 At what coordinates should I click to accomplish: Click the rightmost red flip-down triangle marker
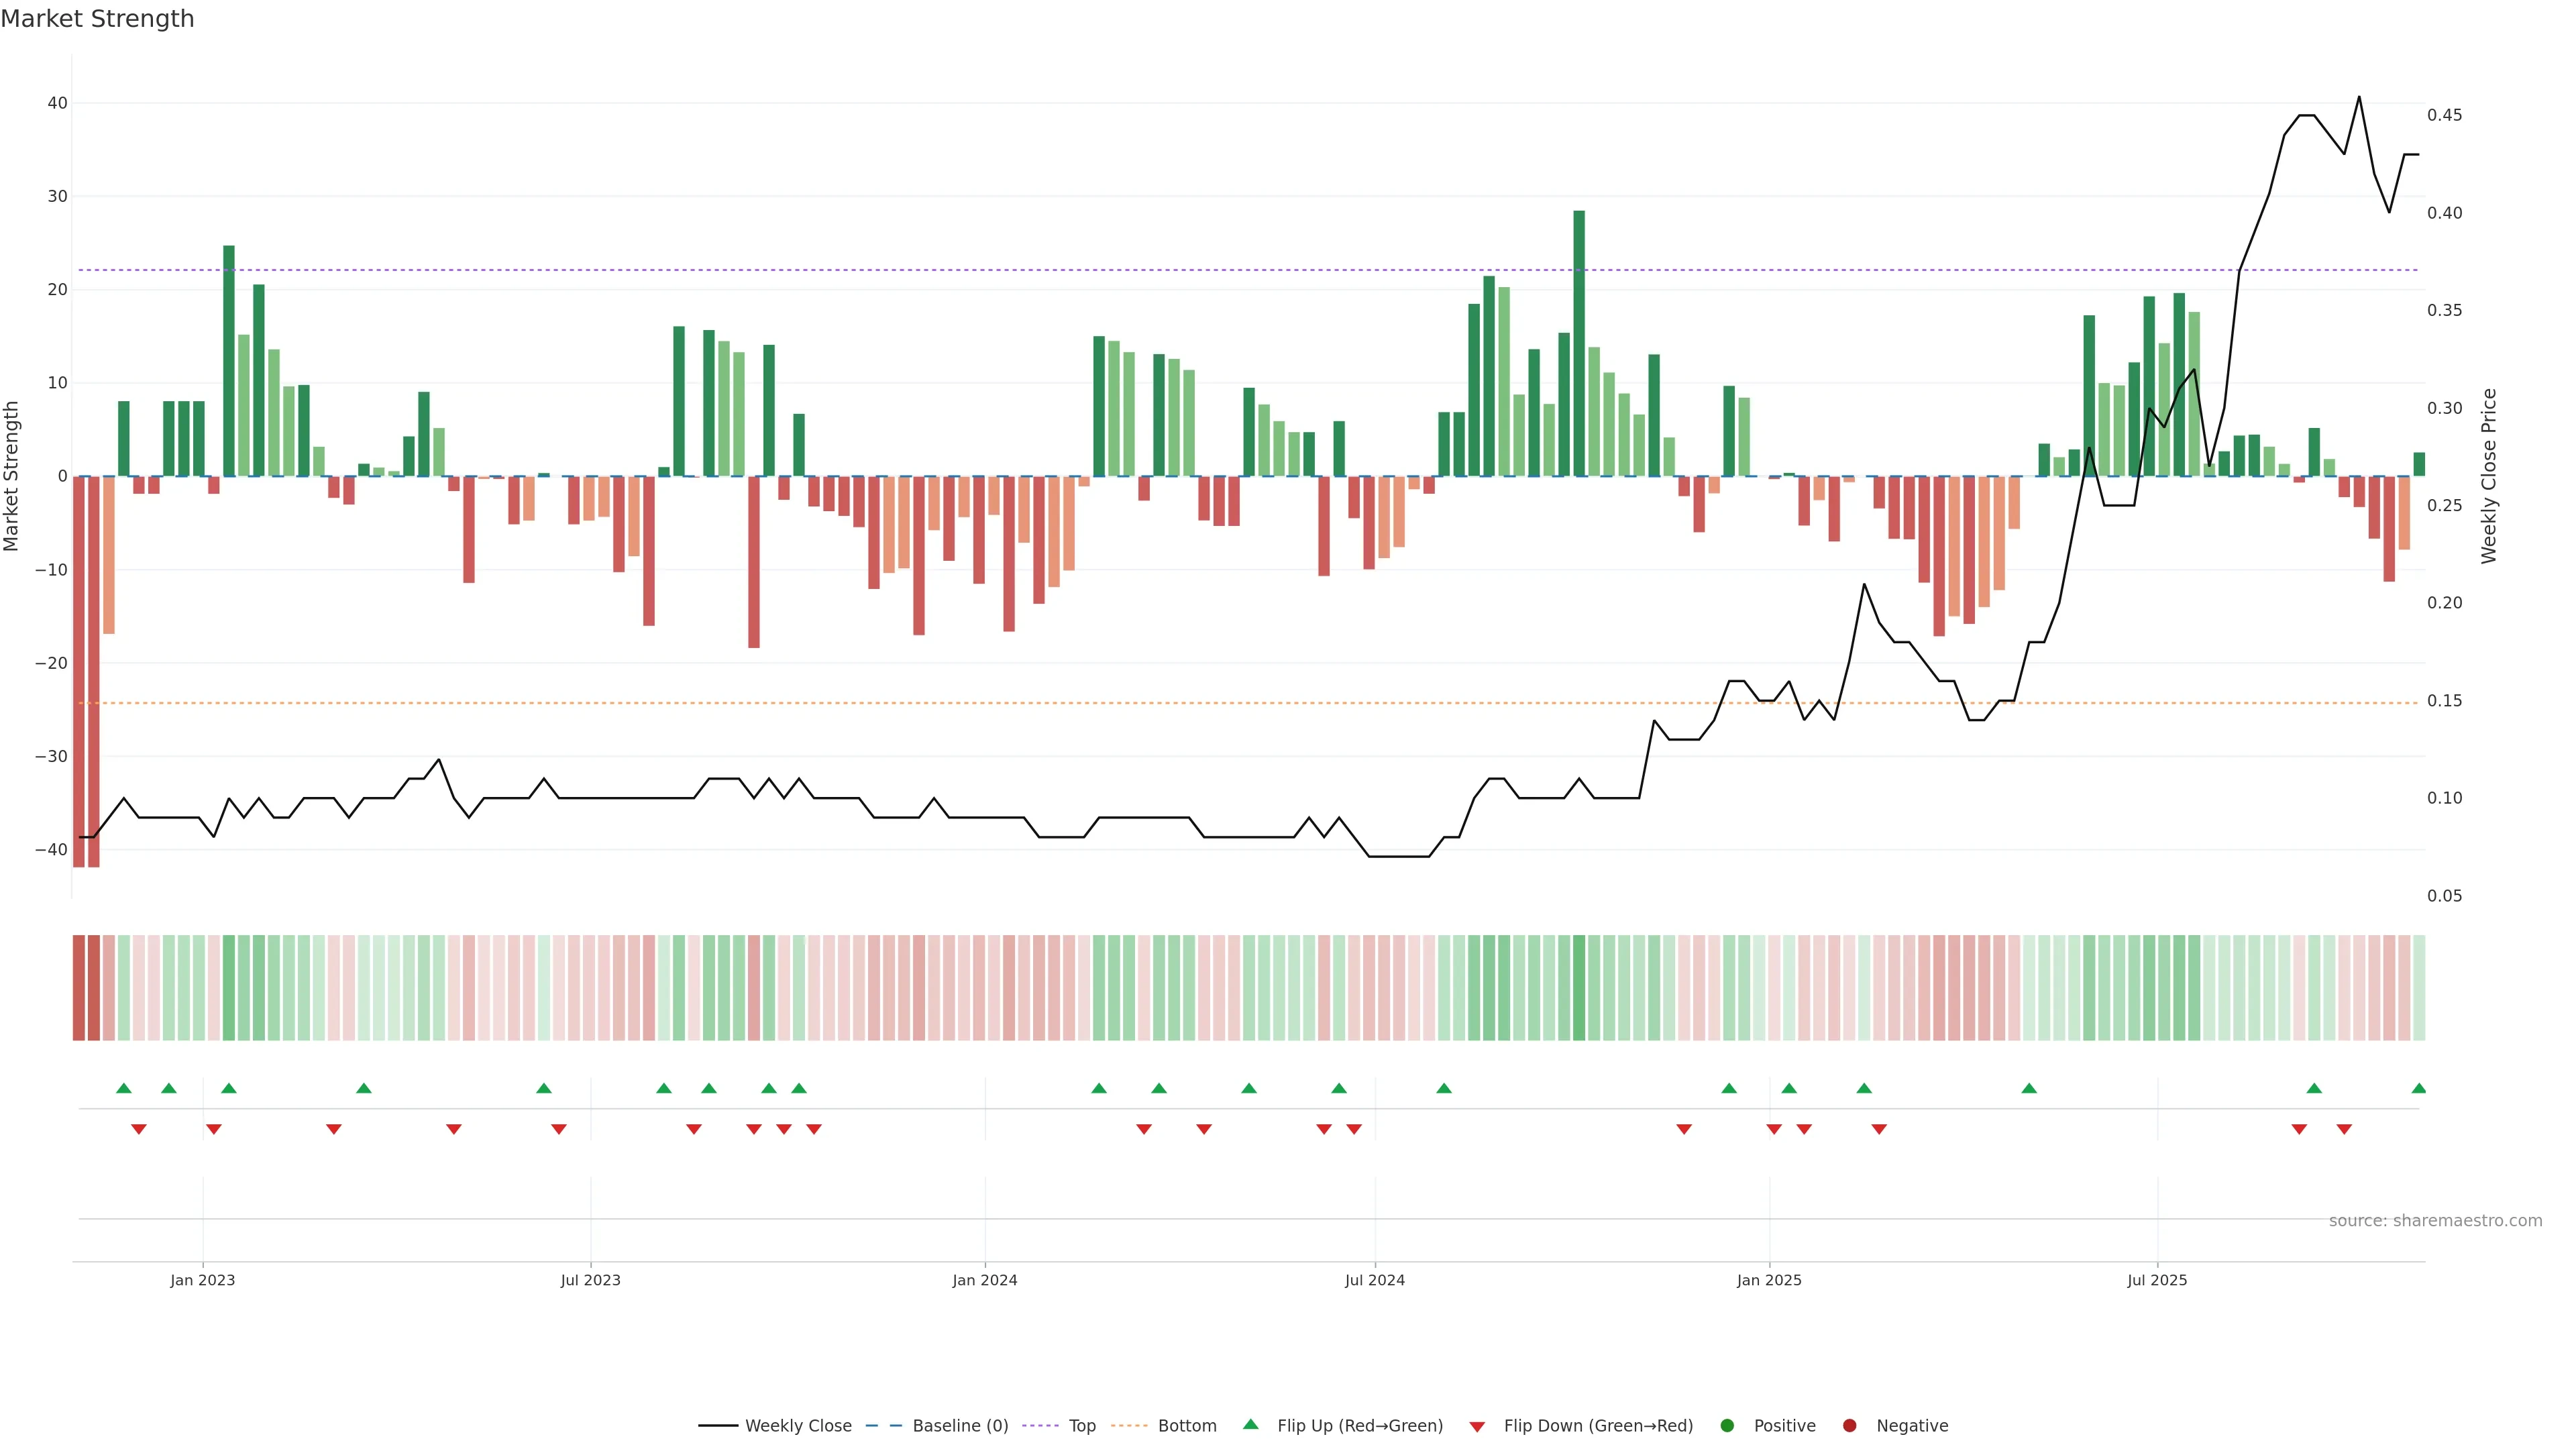click(2344, 1129)
